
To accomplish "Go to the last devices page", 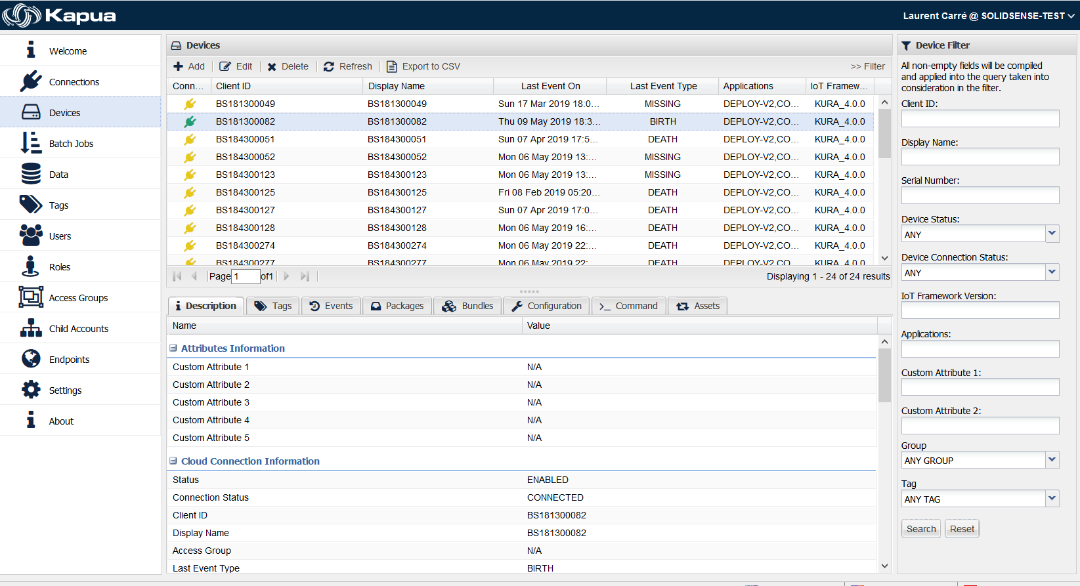I will (x=305, y=276).
